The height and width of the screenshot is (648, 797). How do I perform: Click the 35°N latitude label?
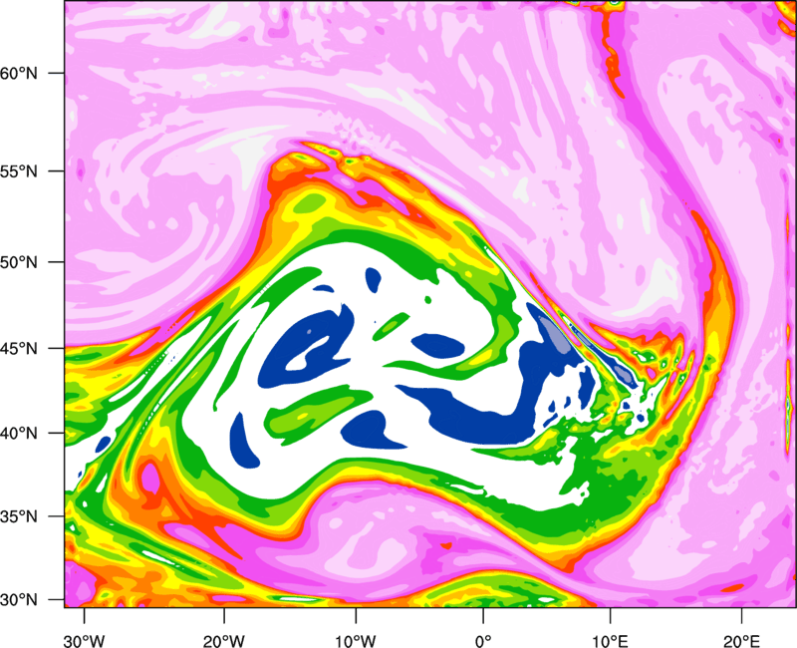19,516
